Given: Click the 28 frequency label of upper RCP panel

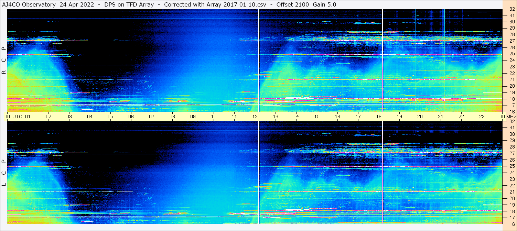Looking at the screenshot, I should (512, 34).
